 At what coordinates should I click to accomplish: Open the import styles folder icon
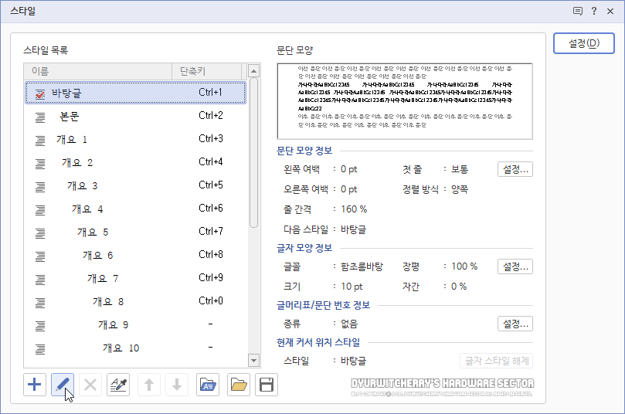tap(208, 385)
